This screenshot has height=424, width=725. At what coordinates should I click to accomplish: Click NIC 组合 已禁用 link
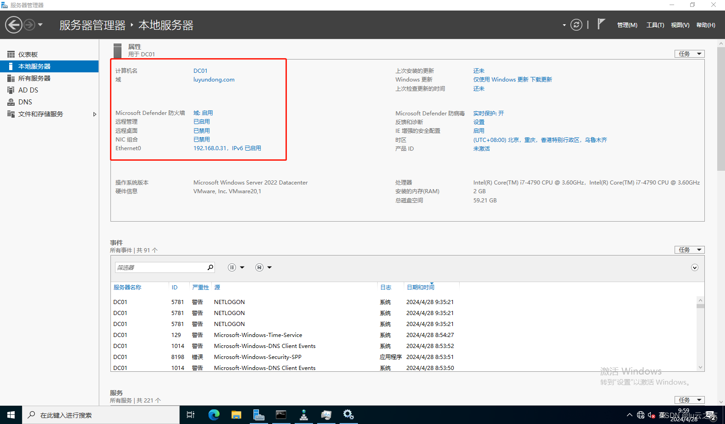202,140
